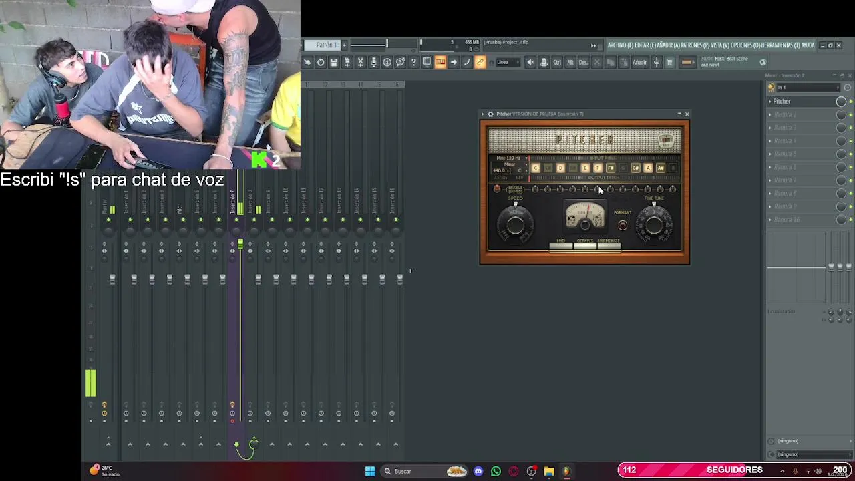Image resolution: width=855 pixels, height=481 pixels.
Task: Click the Pitcher slot mix level knob
Action: pos(841,102)
